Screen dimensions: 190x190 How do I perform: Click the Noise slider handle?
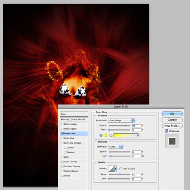[109, 130]
